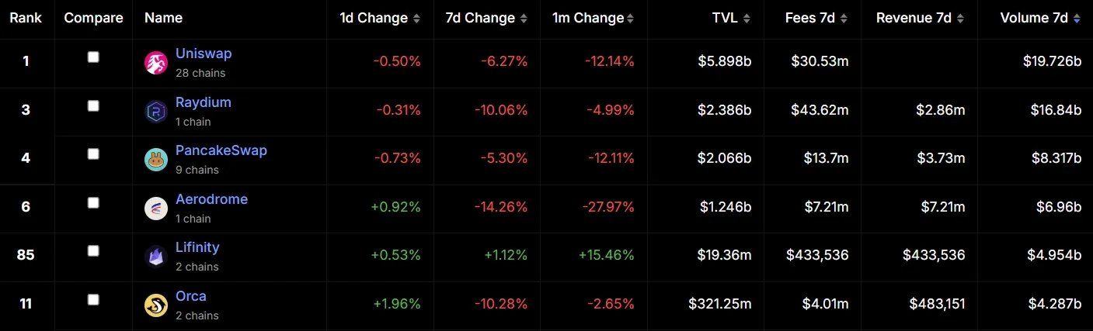Click the Uniswap unicorn logo icon

[x=156, y=64]
